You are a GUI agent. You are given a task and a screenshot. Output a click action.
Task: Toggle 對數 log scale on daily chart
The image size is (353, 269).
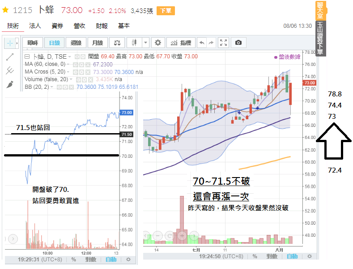(x=272, y=256)
